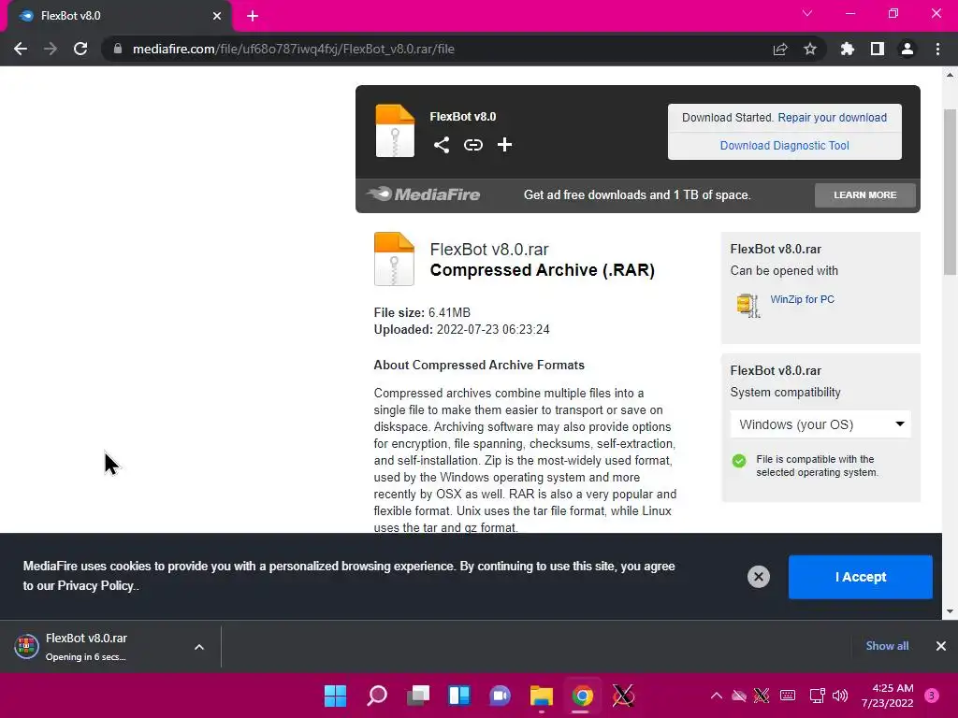Click the share icon under FlexBot v8.0
The image size is (958, 718).
click(x=442, y=145)
